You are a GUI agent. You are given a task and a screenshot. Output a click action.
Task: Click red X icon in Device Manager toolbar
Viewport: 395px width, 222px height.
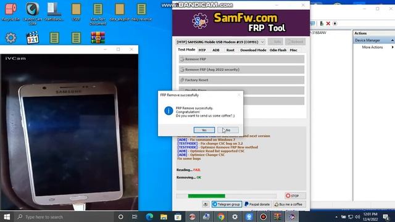pos(328,23)
